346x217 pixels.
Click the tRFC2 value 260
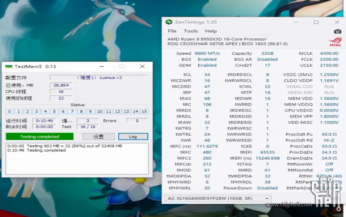207,158
